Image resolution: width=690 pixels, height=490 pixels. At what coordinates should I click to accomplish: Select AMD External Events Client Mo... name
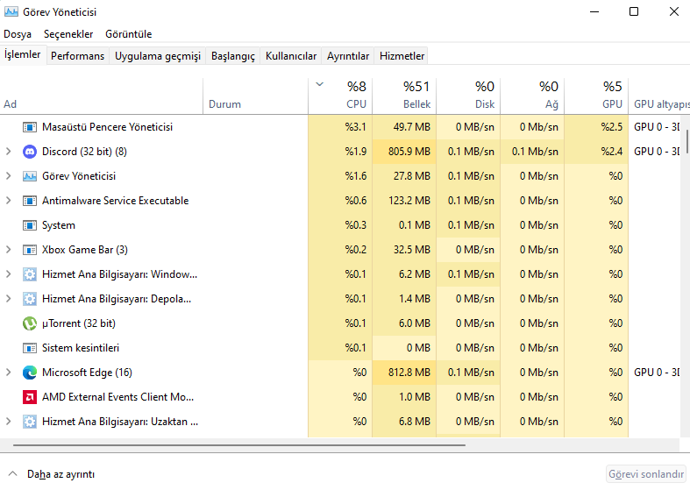[x=118, y=397]
